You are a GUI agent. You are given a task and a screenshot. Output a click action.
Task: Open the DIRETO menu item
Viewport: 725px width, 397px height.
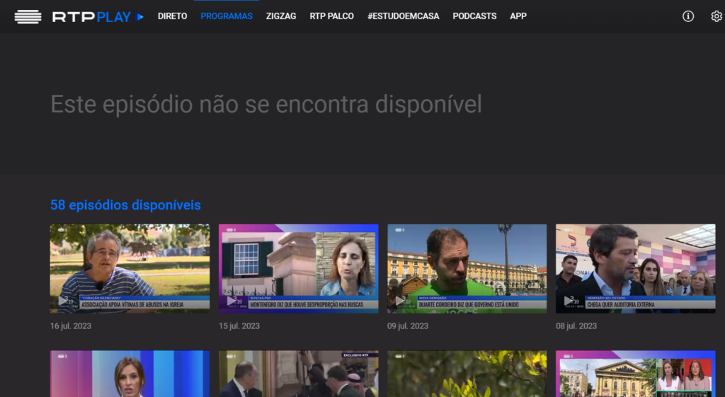[172, 16]
